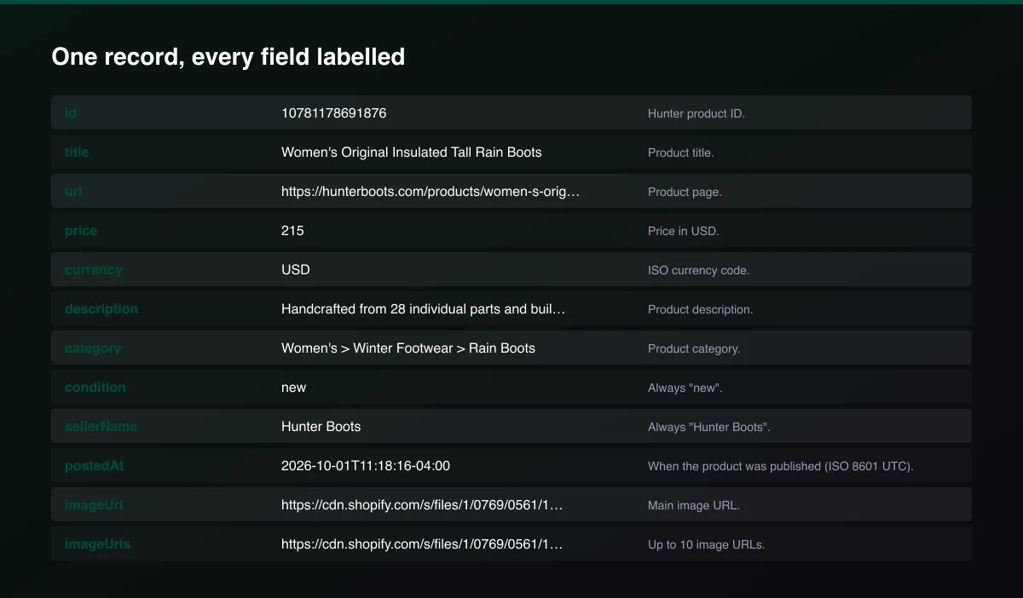Click the 'Product title.' description
This screenshot has height=598, width=1023.
tap(681, 152)
